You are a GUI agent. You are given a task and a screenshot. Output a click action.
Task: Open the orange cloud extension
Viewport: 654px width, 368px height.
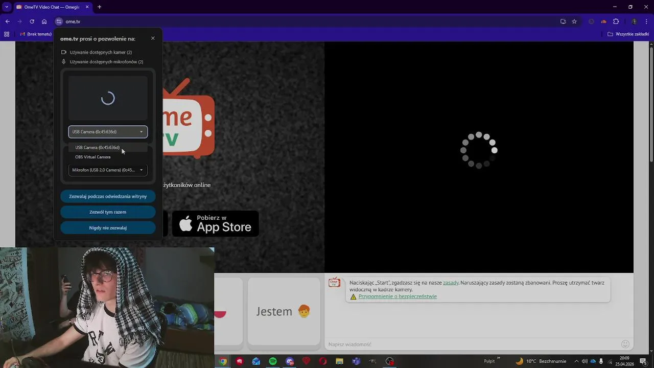coord(603,21)
